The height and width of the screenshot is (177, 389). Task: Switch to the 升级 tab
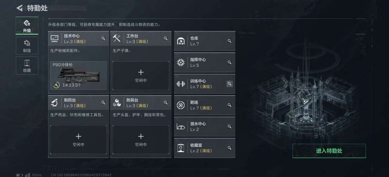click(x=27, y=26)
